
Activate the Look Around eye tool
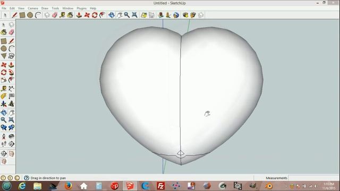point(11,136)
